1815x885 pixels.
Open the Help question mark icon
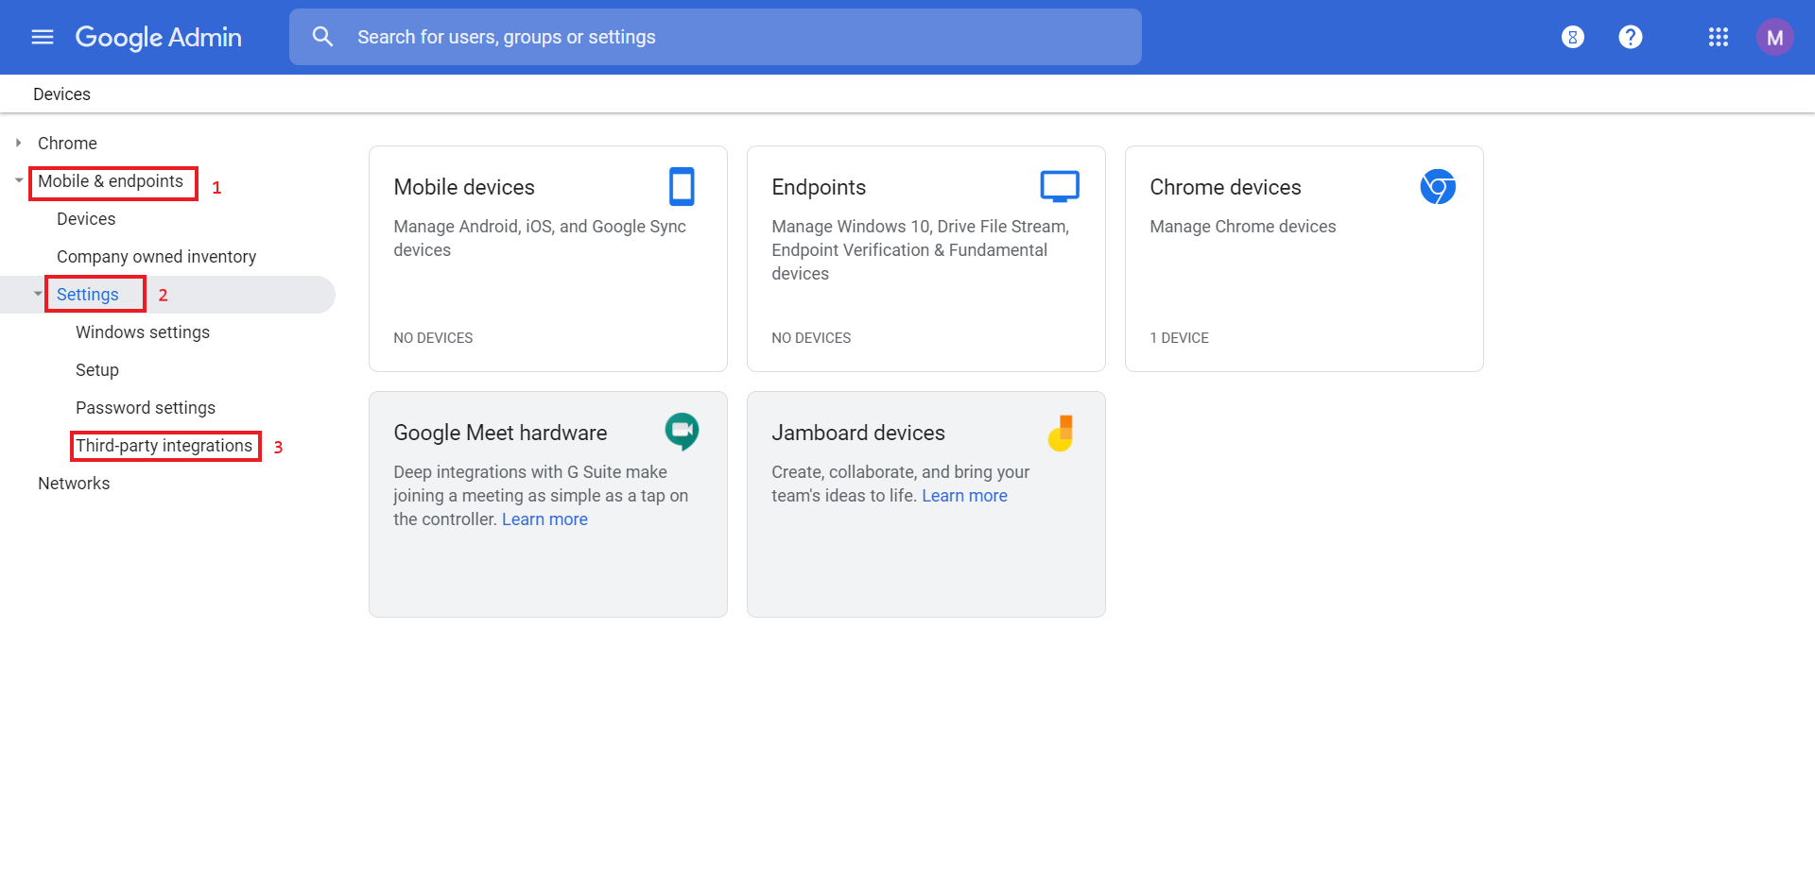coord(1630,37)
